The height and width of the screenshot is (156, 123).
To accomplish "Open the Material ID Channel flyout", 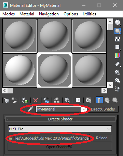I will pyautogui.click(x=78, y=100).
